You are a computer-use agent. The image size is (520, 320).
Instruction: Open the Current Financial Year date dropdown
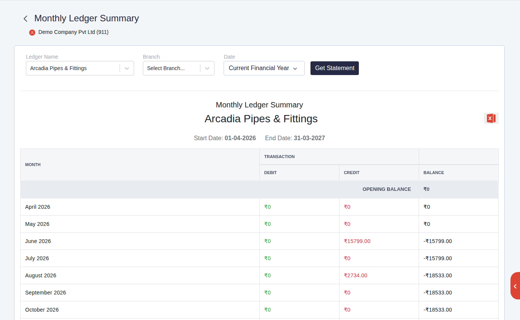[264, 68]
